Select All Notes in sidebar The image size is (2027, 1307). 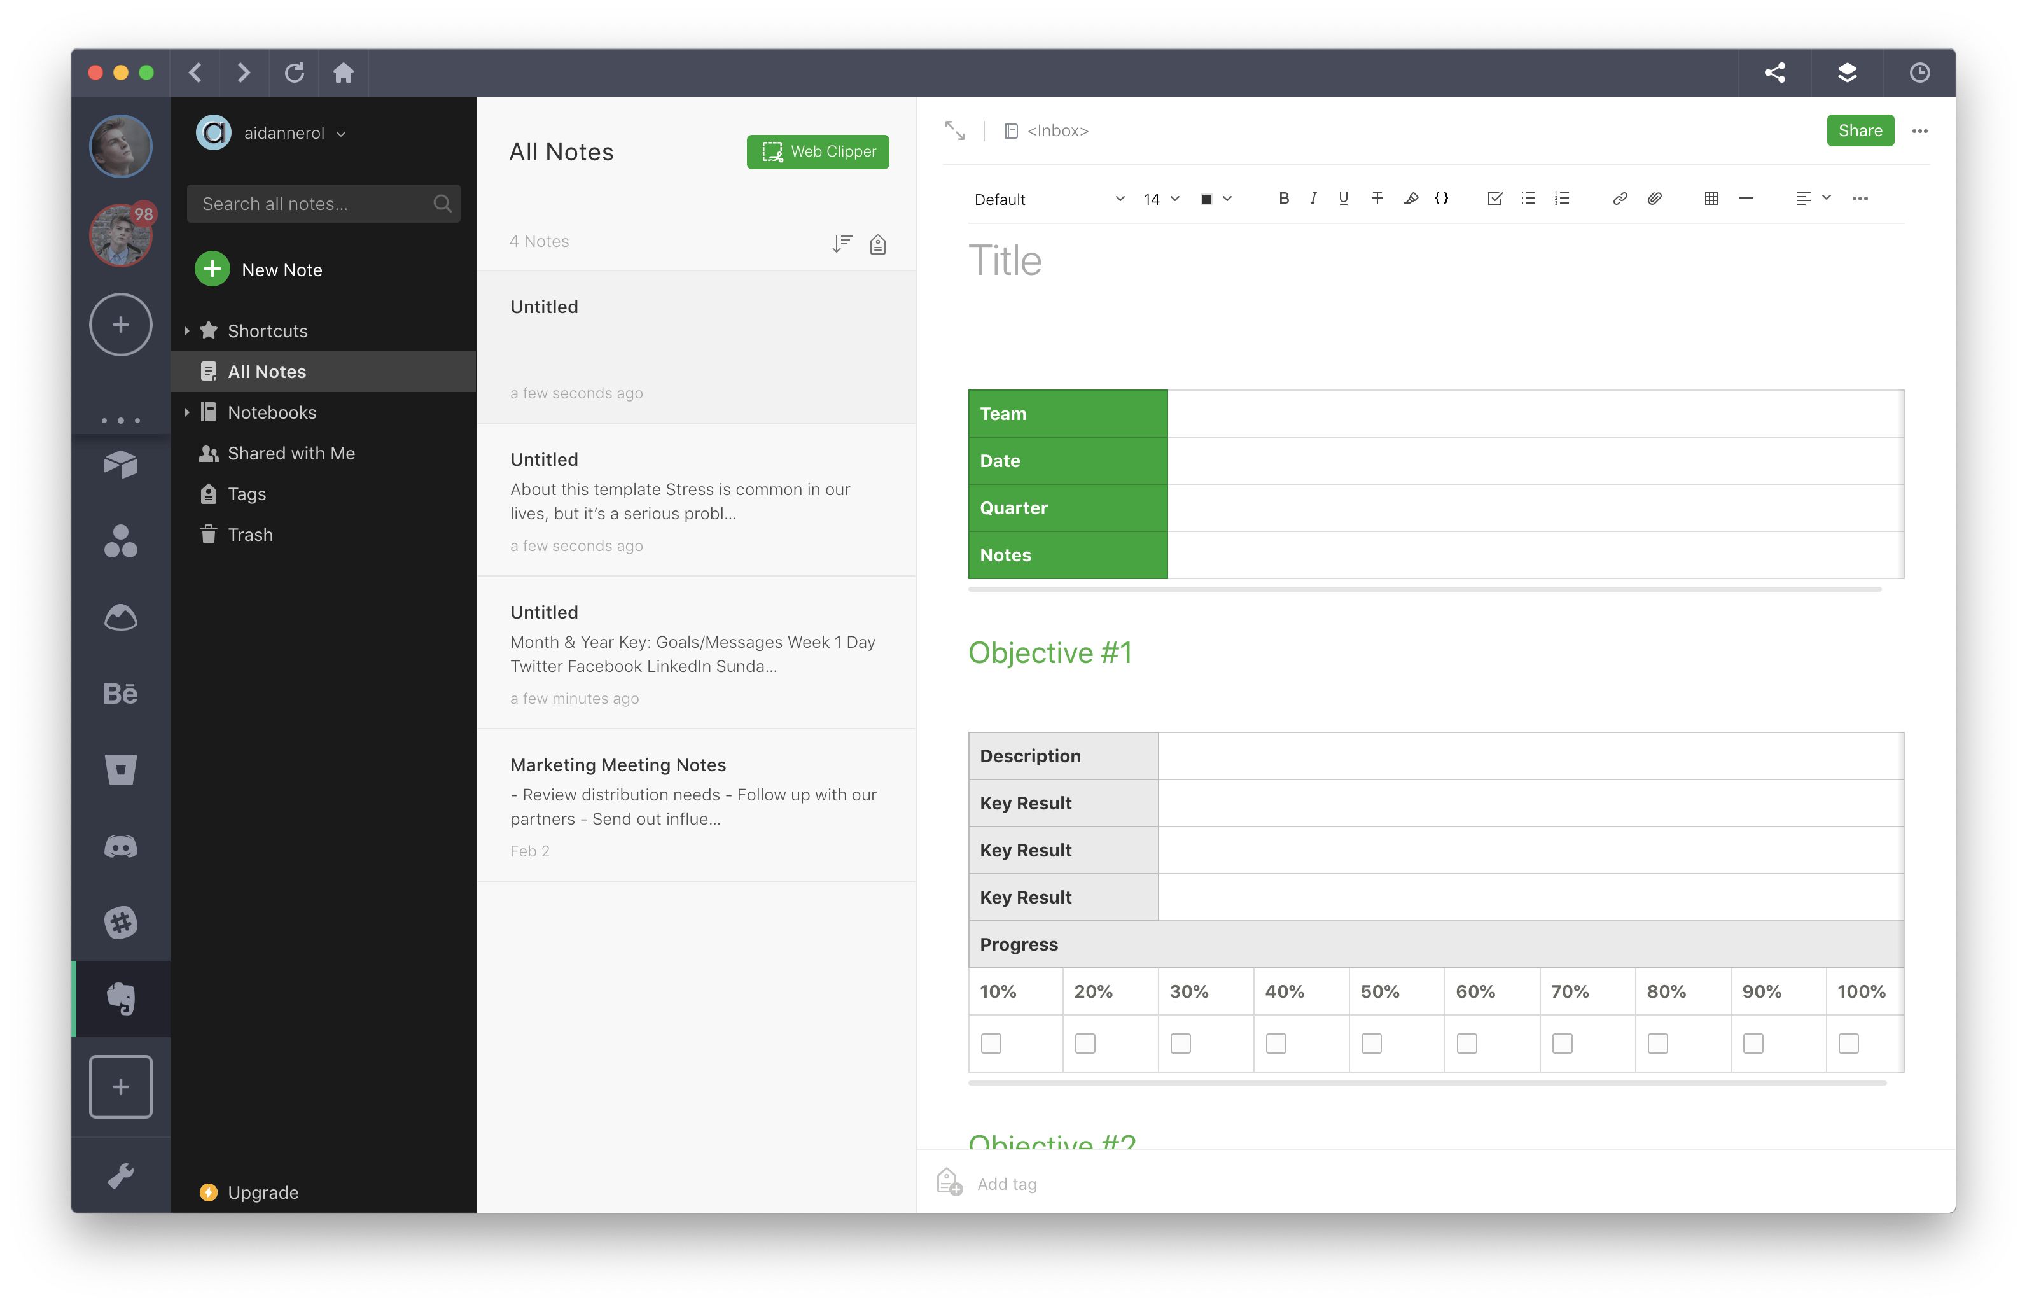tap(267, 371)
